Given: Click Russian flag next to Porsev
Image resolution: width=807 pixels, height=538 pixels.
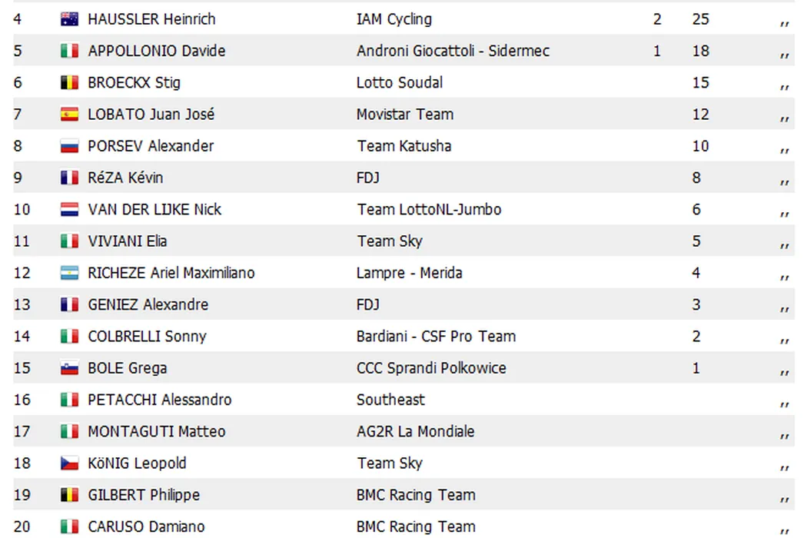Looking at the screenshot, I should click(x=69, y=146).
